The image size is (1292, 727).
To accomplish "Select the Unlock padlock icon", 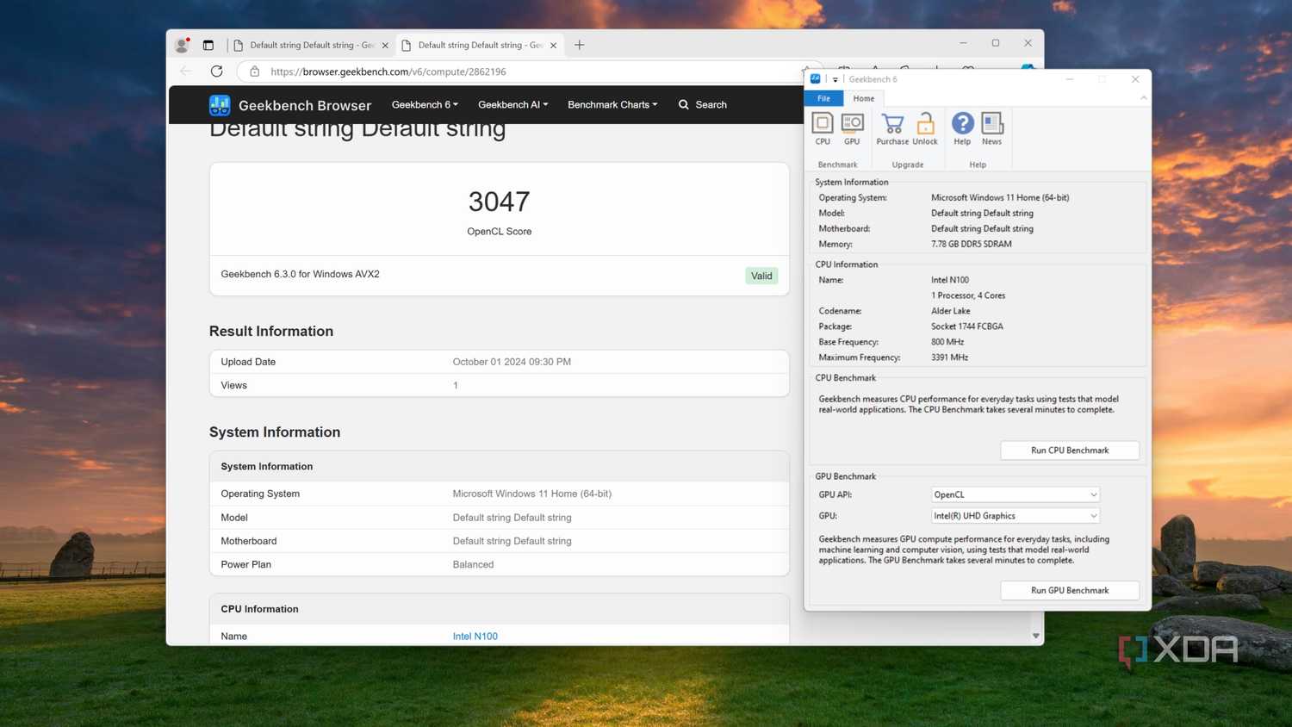I will (x=925, y=129).
